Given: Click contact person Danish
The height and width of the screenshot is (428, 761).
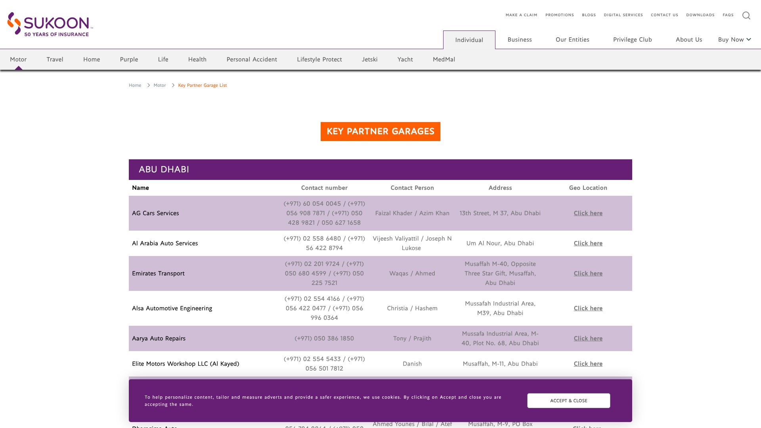Looking at the screenshot, I should coord(412,364).
